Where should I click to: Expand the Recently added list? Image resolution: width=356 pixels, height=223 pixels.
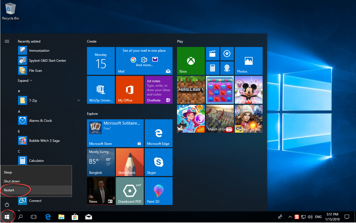click(25, 81)
